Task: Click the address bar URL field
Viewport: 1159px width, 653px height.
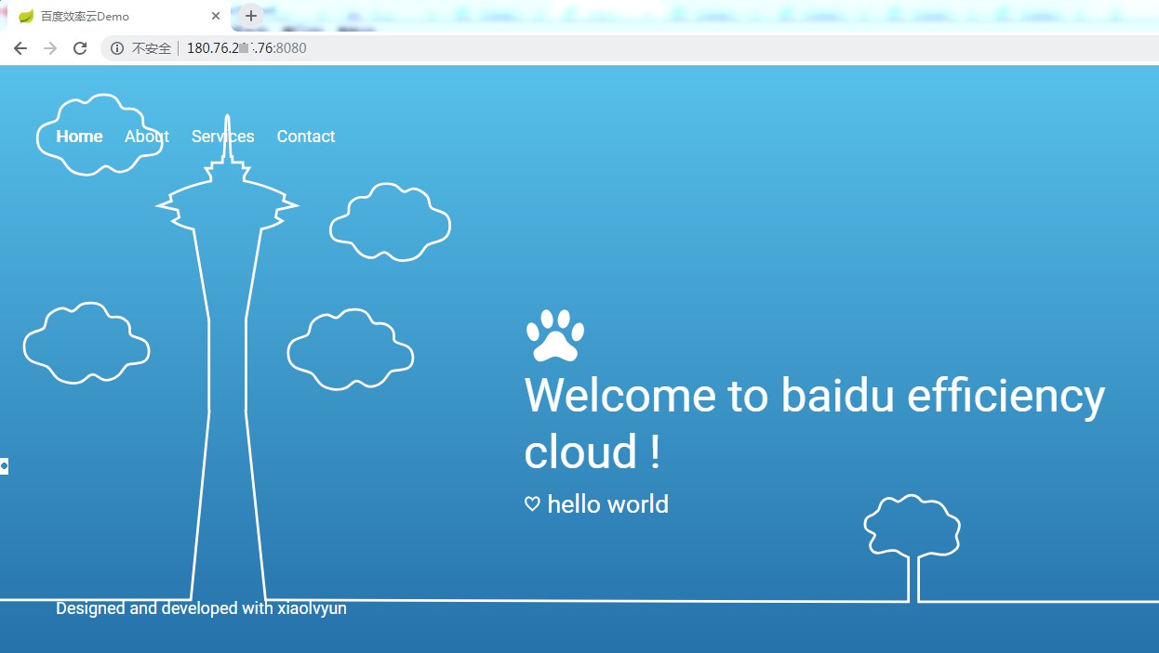Action: [x=629, y=48]
